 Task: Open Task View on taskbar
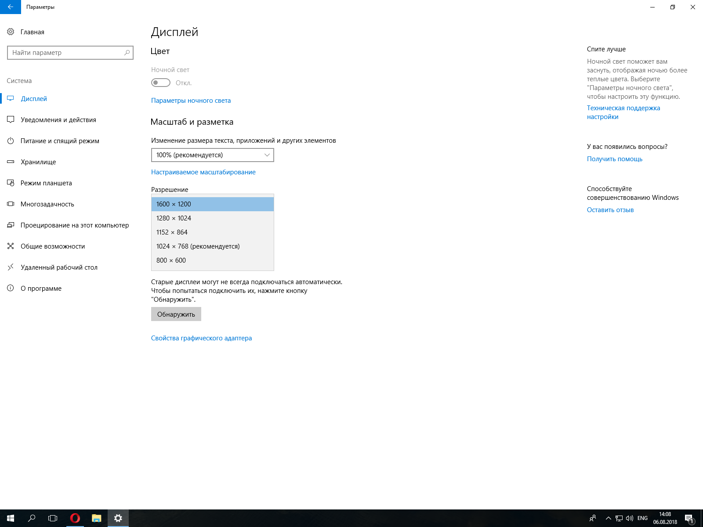click(53, 518)
